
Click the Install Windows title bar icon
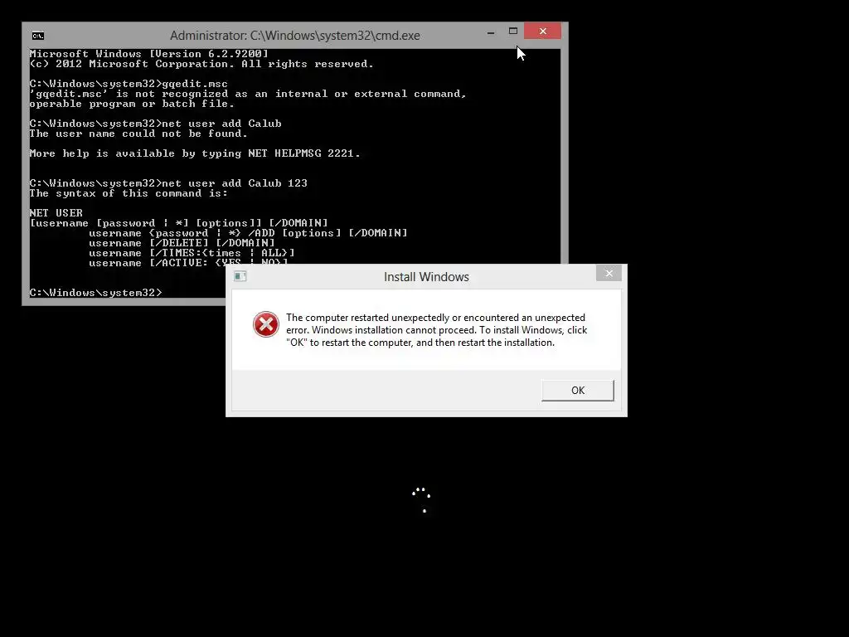[240, 276]
